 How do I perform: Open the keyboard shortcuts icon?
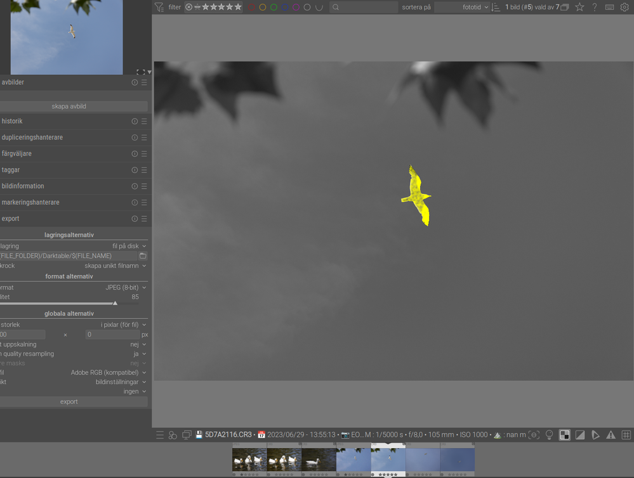pos(609,7)
